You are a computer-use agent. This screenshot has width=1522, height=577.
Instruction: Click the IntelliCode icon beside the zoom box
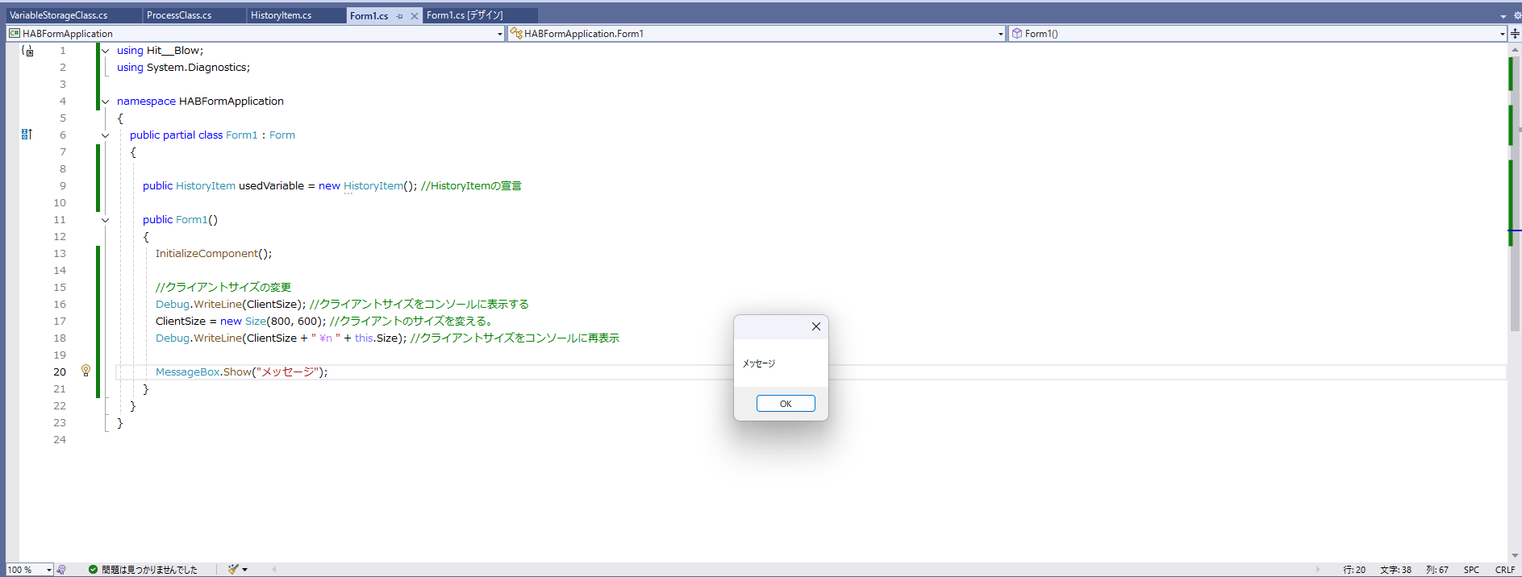pos(61,570)
